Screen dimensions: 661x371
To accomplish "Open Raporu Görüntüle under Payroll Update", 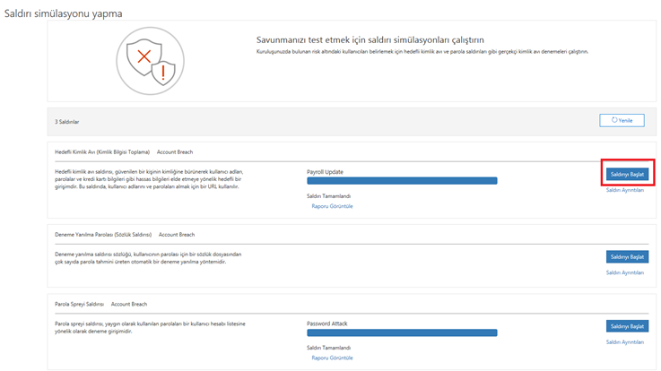I will point(332,206).
